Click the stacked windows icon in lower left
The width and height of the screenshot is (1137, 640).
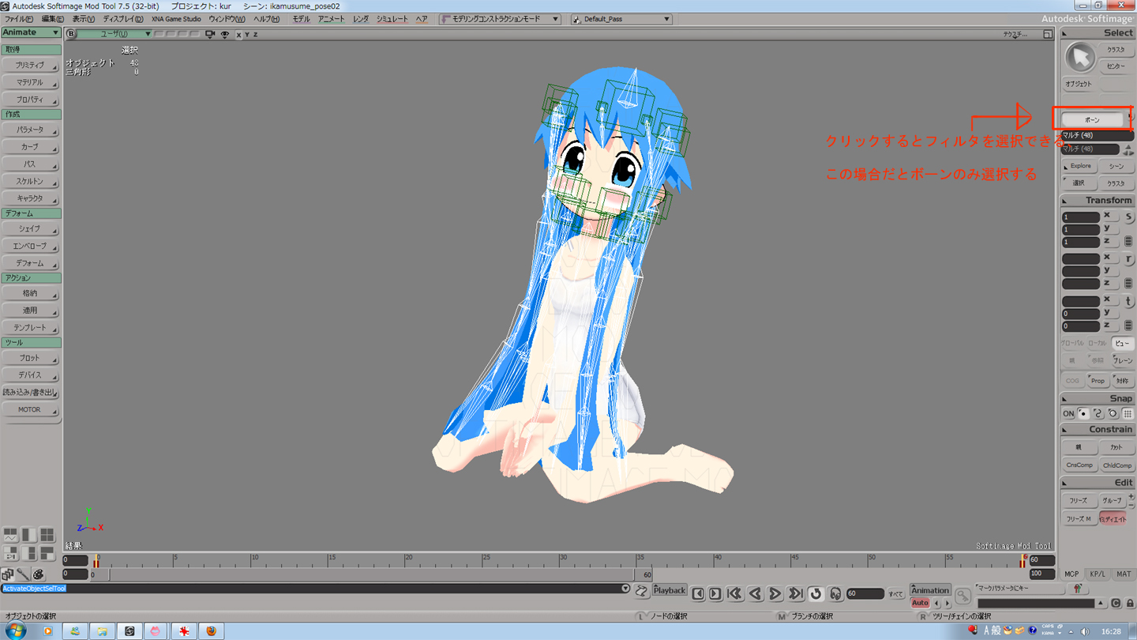(8, 574)
